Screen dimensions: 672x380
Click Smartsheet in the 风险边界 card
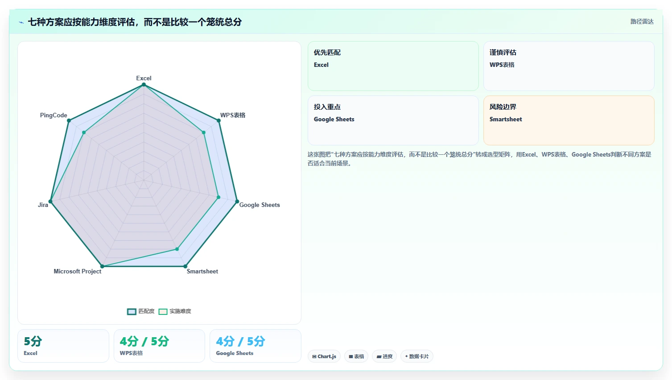tap(506, 119)
